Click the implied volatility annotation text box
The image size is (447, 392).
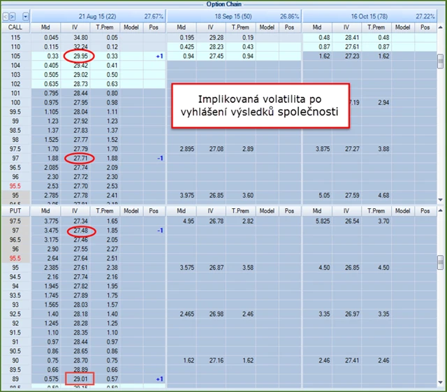tap(261, 106)
